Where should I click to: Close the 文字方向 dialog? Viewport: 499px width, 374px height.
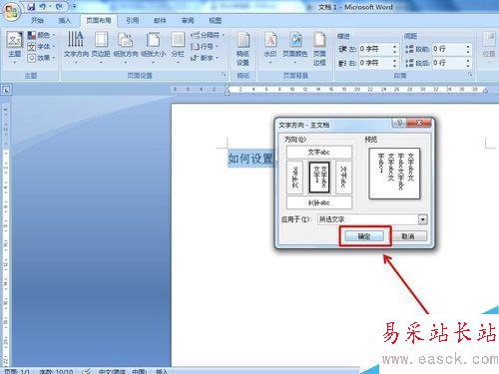coord(419,123)
